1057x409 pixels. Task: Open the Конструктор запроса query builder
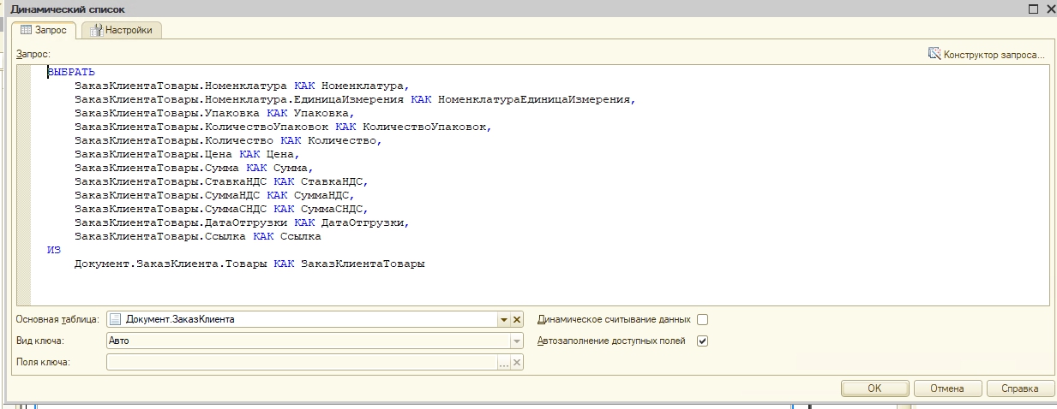click(x=987, y=55)
